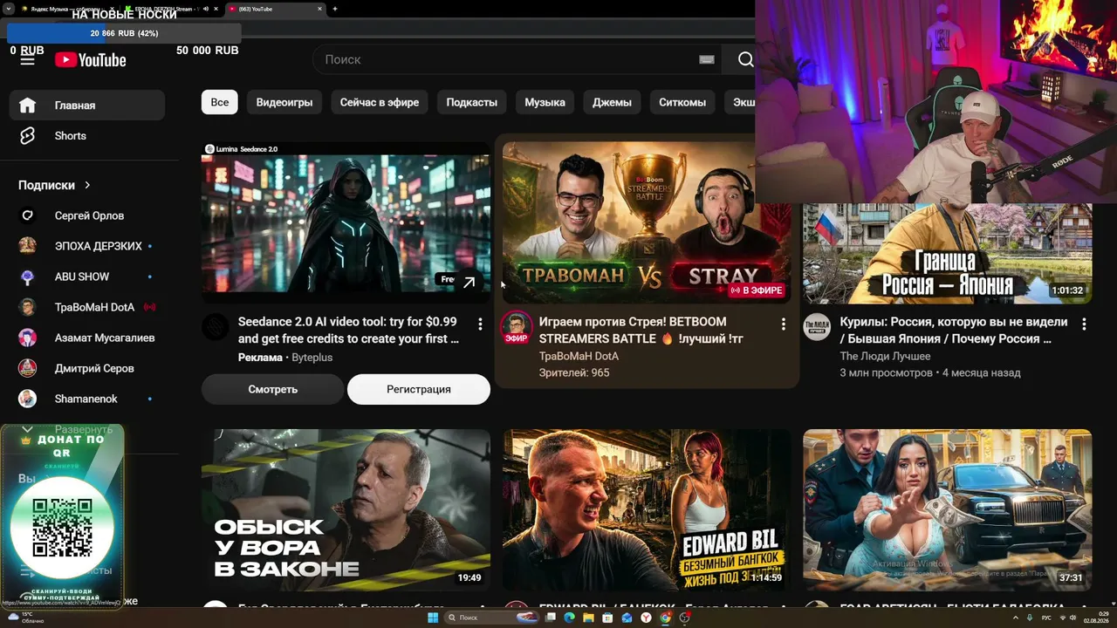
Task: Open ABU SHOW channel avatar
Action: pos(28,276)
